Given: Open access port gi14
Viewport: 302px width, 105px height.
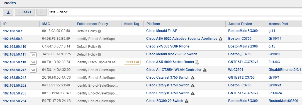Looking at the screenshot, I should 272,31.
